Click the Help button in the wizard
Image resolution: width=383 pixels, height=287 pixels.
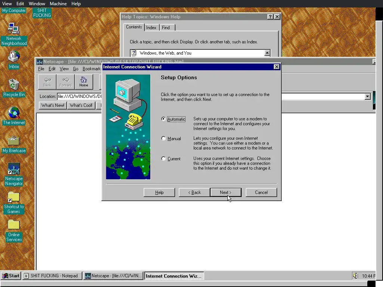pyautogui.click(x=159, y=192)
